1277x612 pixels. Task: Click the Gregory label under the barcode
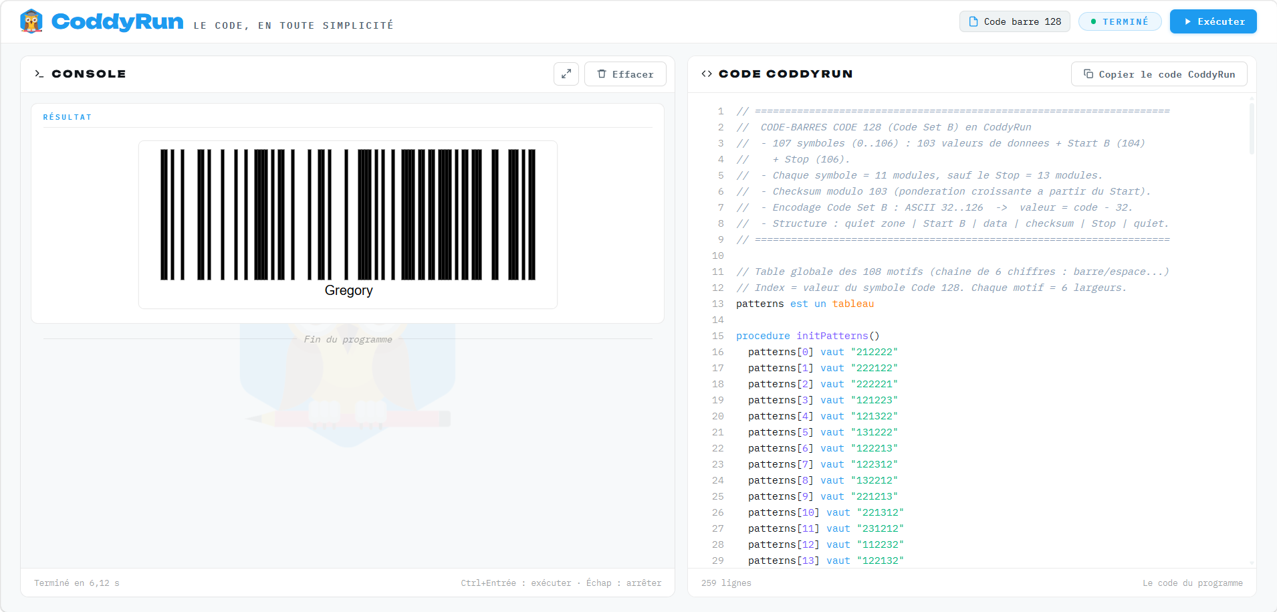pos(348,290)
